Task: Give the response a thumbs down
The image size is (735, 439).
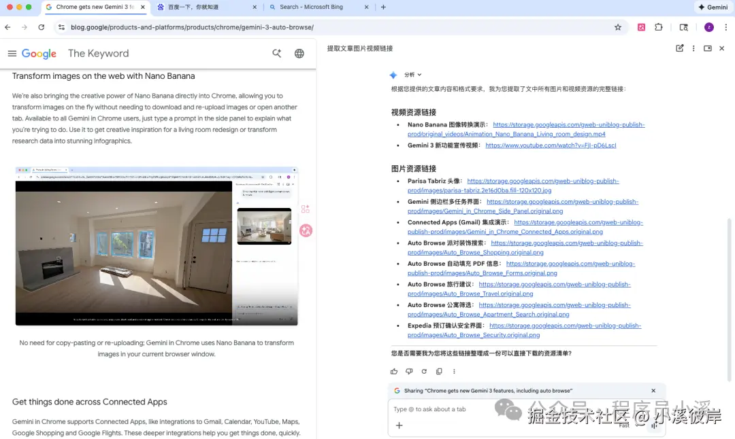Action: coord(408,371)
